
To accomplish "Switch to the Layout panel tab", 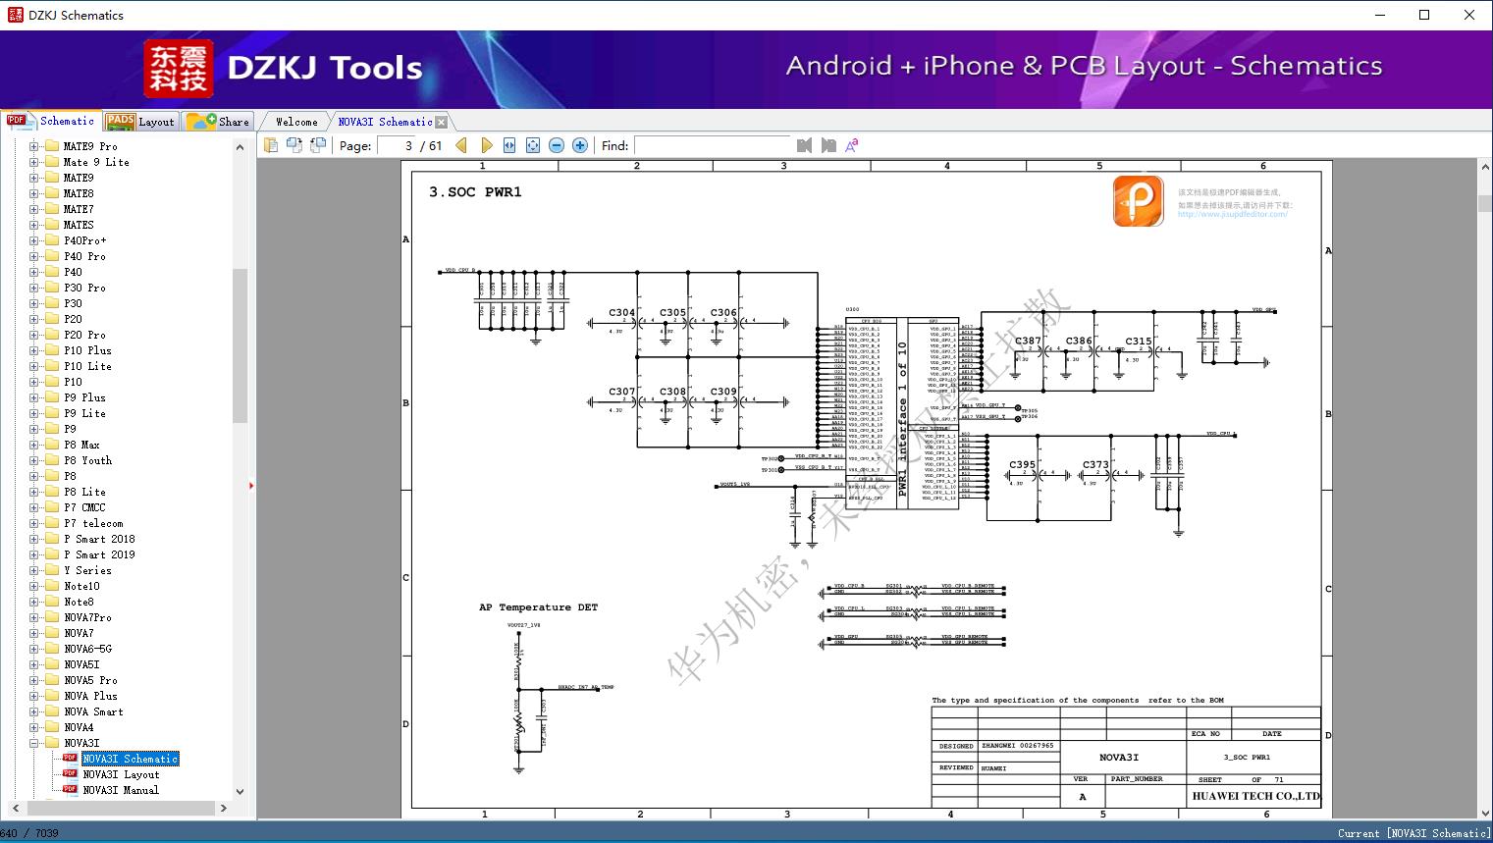I will 140,122.
